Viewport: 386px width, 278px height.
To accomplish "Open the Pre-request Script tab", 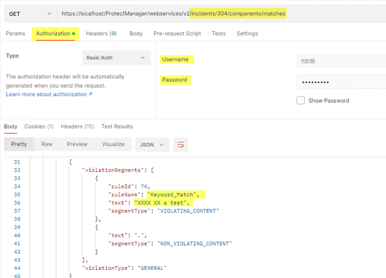I will 177,33.
